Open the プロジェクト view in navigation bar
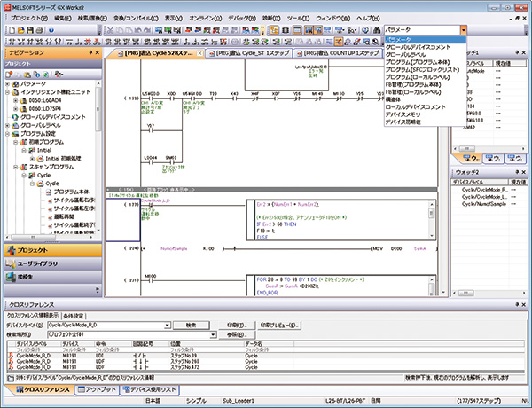 (53, 250)
